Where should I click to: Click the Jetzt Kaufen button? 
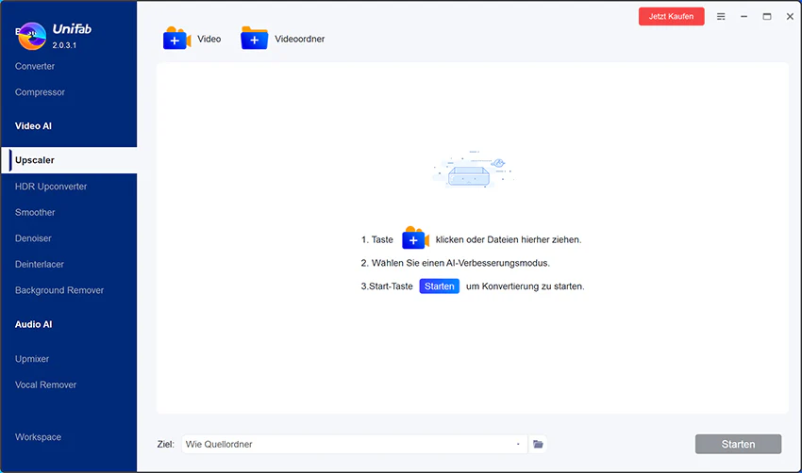671,16
